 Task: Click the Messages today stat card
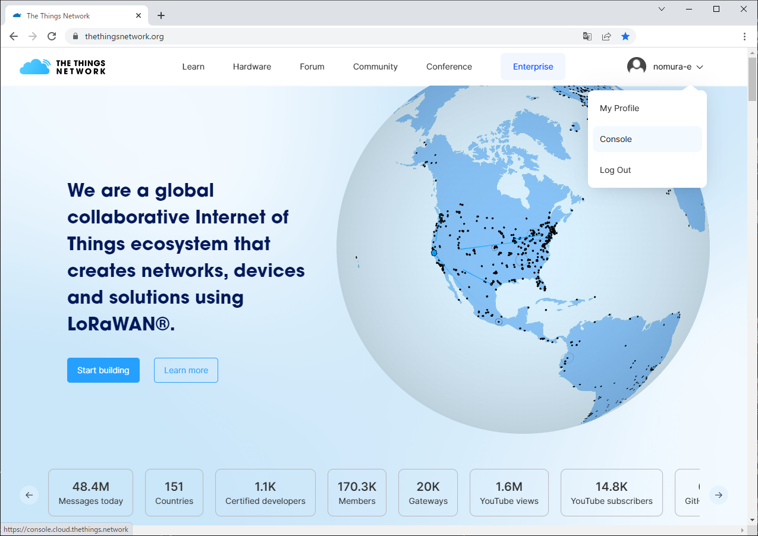[x=90, y=493]
